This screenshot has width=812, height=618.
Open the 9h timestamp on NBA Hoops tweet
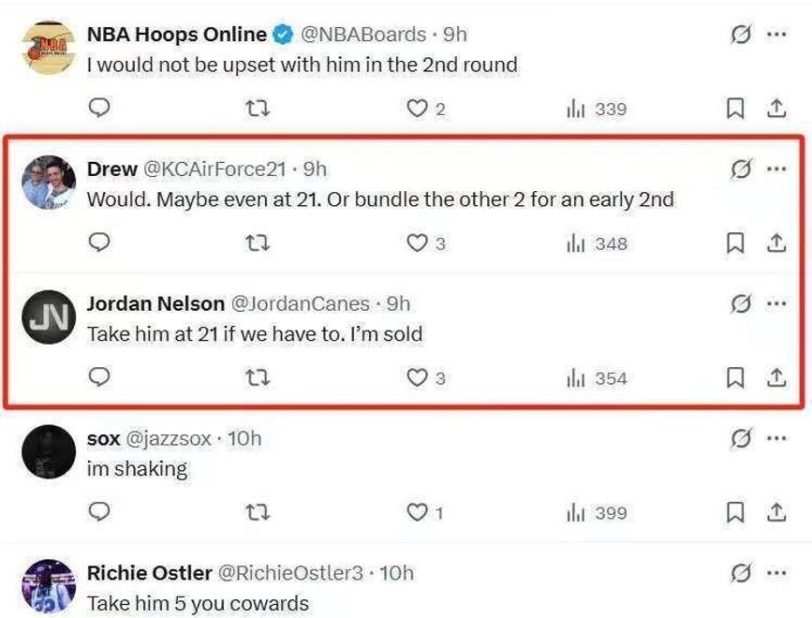(x=454, y=35)
